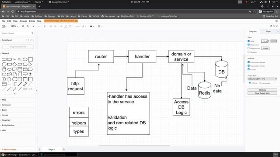Pick the callout speech bubble shape

25,74
